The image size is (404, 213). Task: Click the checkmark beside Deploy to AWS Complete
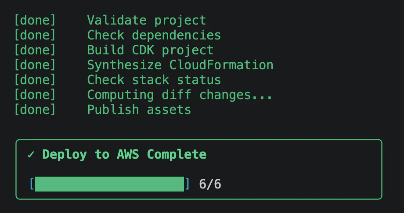tap(31, 155)
